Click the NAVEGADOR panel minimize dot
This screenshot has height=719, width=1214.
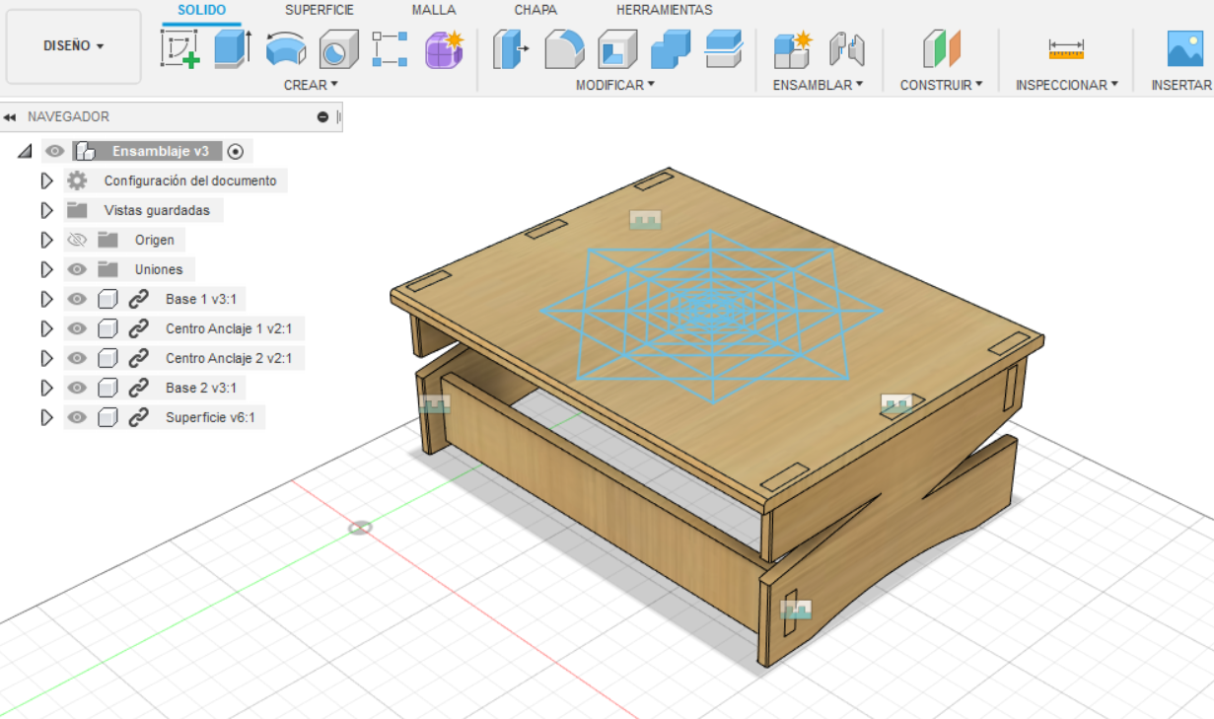pos(322,116)
